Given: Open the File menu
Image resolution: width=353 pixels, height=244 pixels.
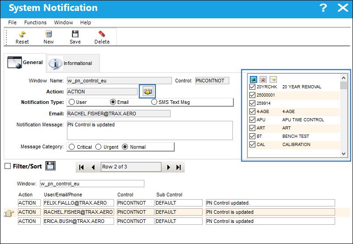Looking at the screenshot, I should [x=12, y=22].
